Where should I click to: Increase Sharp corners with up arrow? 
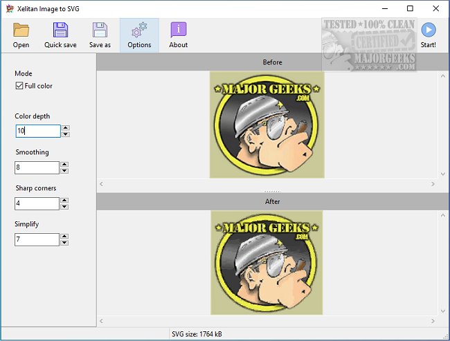(x=64, y=200)
